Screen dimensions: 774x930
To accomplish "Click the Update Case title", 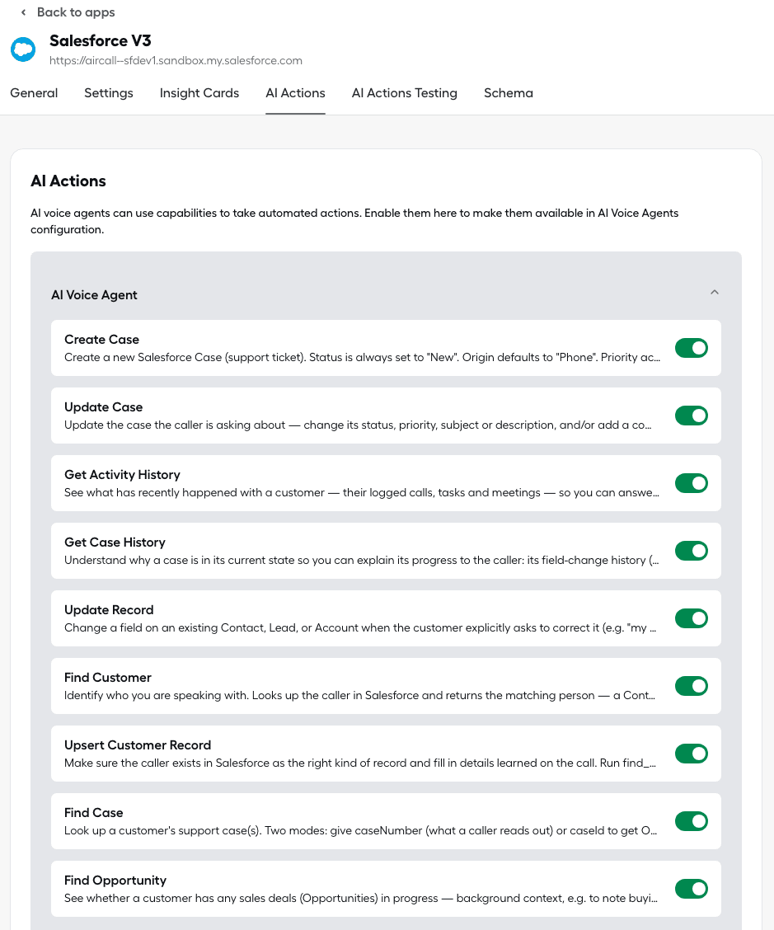I will (x=103, y=407).
